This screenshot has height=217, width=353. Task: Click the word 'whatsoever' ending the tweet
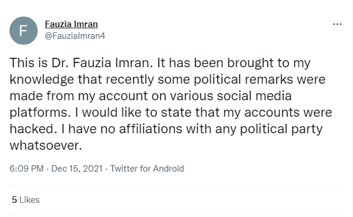pos(44,146)
